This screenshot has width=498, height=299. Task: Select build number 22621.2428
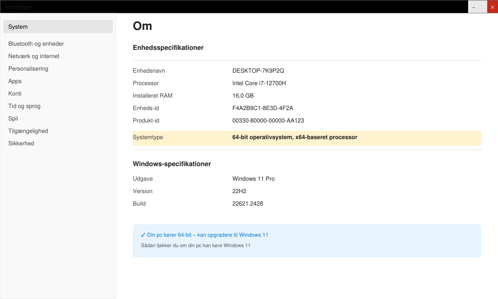tap(248, 203)
